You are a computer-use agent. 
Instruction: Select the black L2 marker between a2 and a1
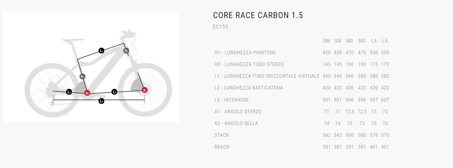(114, 92)
